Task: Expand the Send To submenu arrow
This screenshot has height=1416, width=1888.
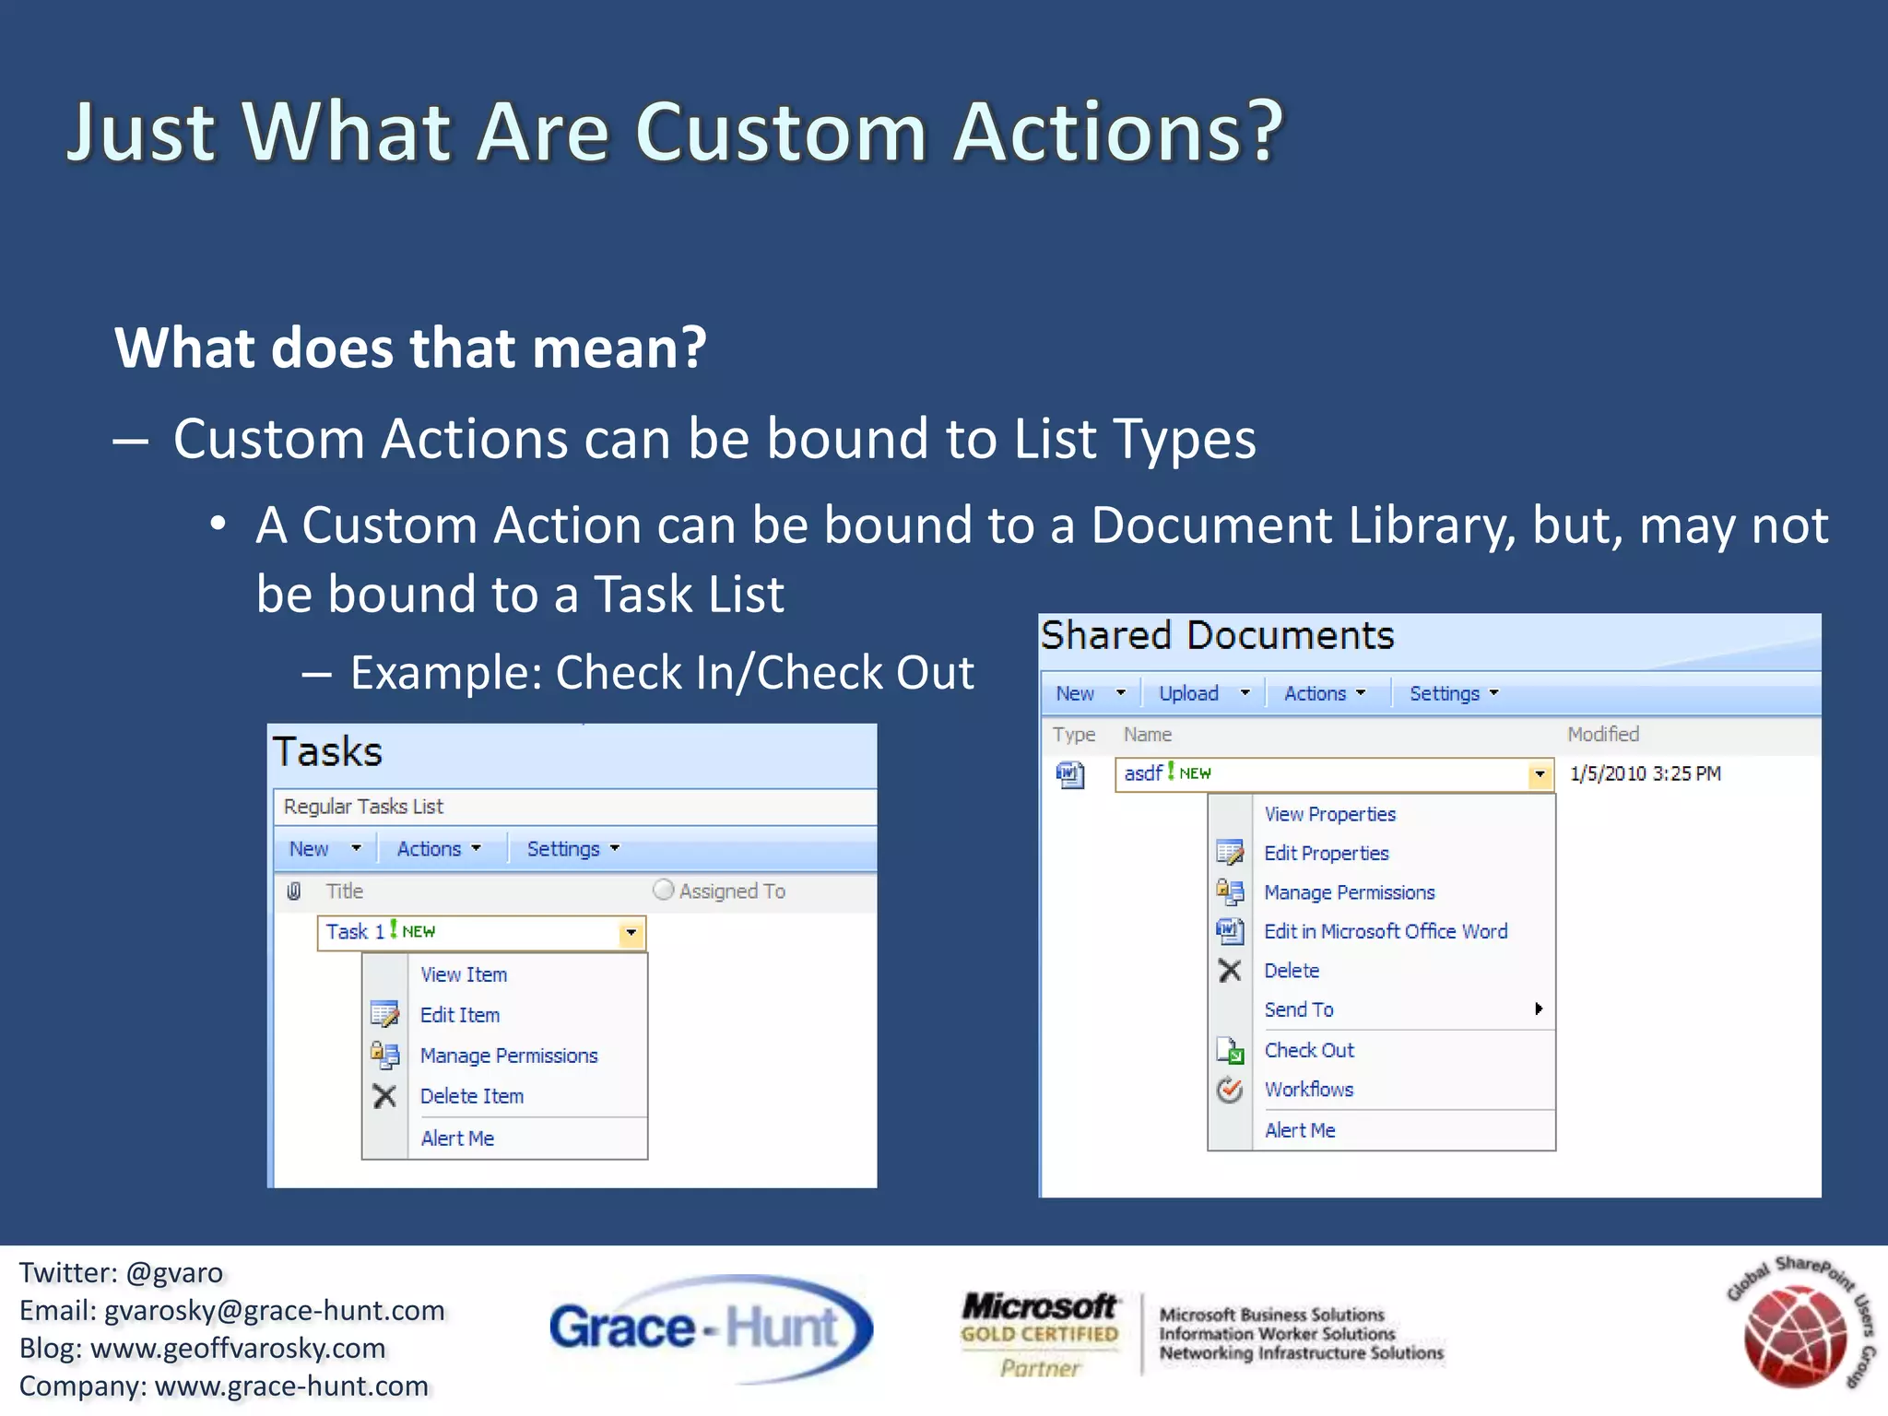Action: click(x=1538, y=1009)
